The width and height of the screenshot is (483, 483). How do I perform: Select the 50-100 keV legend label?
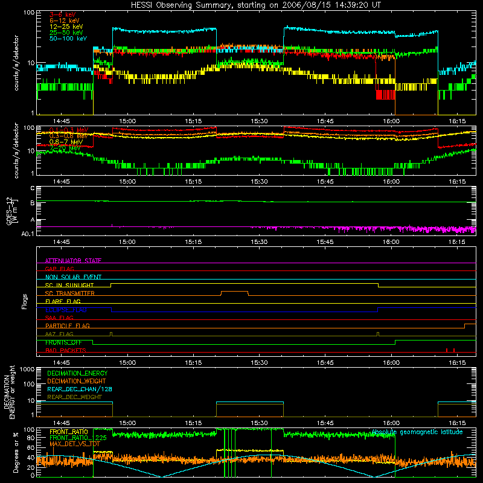(x=68, y=39)
